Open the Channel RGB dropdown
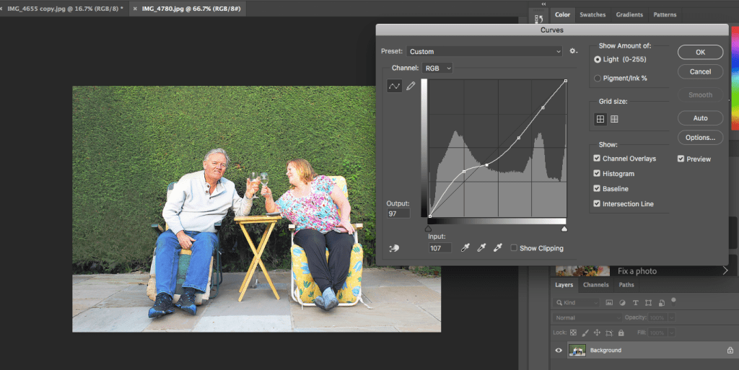 438,68
